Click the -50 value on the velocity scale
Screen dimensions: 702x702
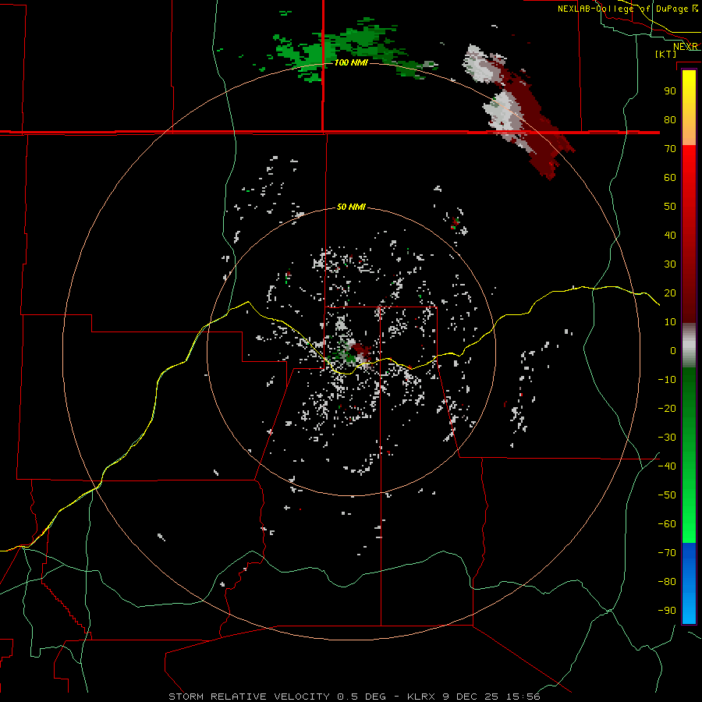(x=667, y=495)
